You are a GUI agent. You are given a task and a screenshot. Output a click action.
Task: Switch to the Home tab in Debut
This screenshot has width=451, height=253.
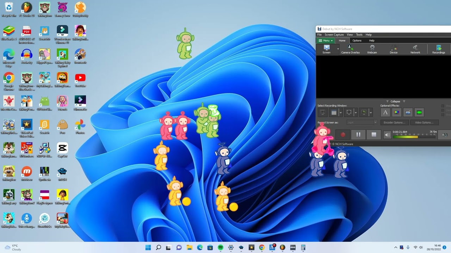342,40
